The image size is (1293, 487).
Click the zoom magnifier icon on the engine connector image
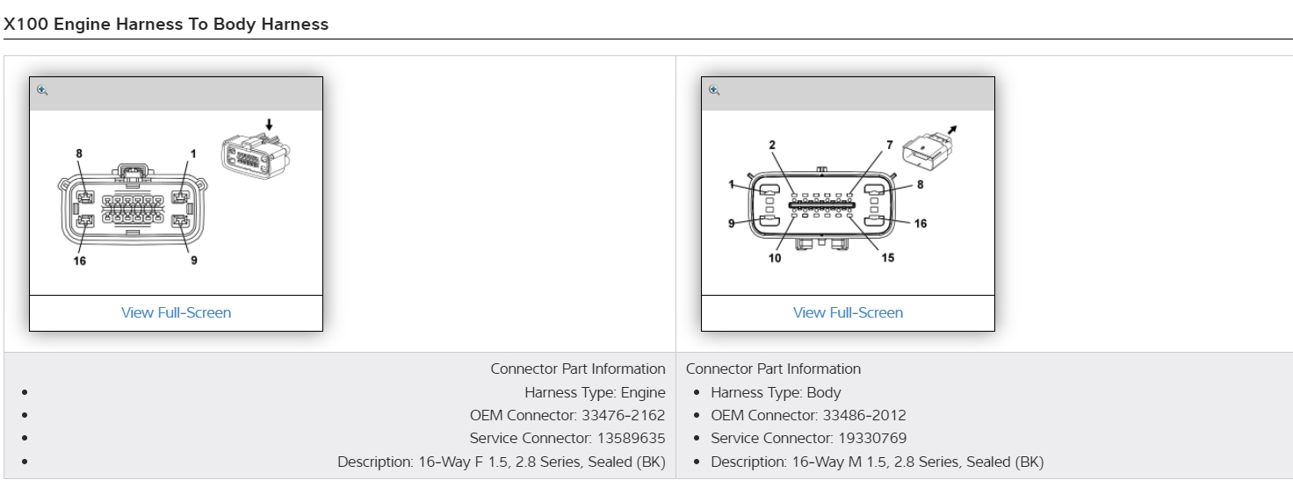click(42, 90)
